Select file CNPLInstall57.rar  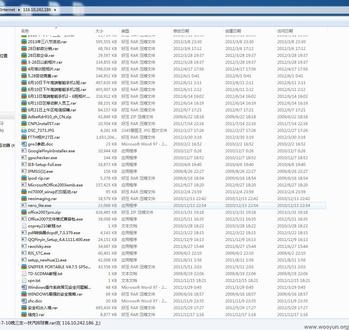tap(44, 123)
